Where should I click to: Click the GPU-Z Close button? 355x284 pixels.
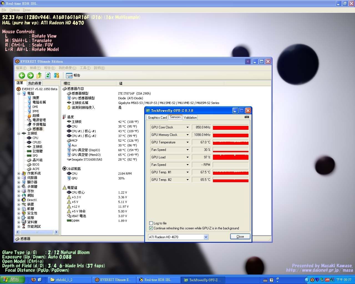[x=240, y=237]
